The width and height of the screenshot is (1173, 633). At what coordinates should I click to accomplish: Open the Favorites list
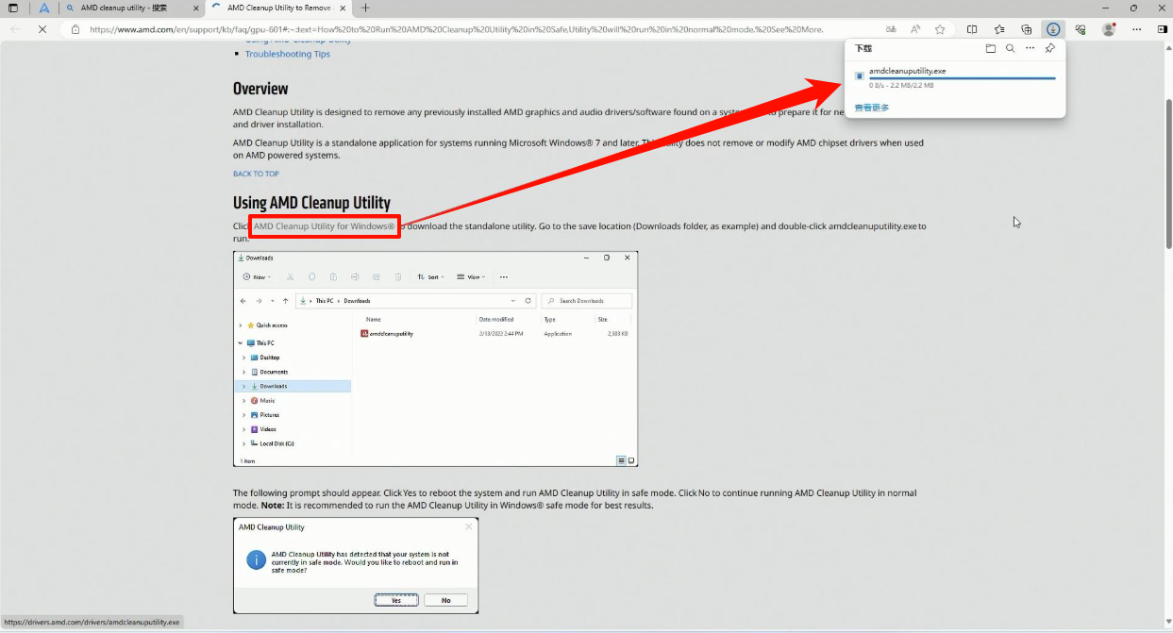[x=999, y=29]
